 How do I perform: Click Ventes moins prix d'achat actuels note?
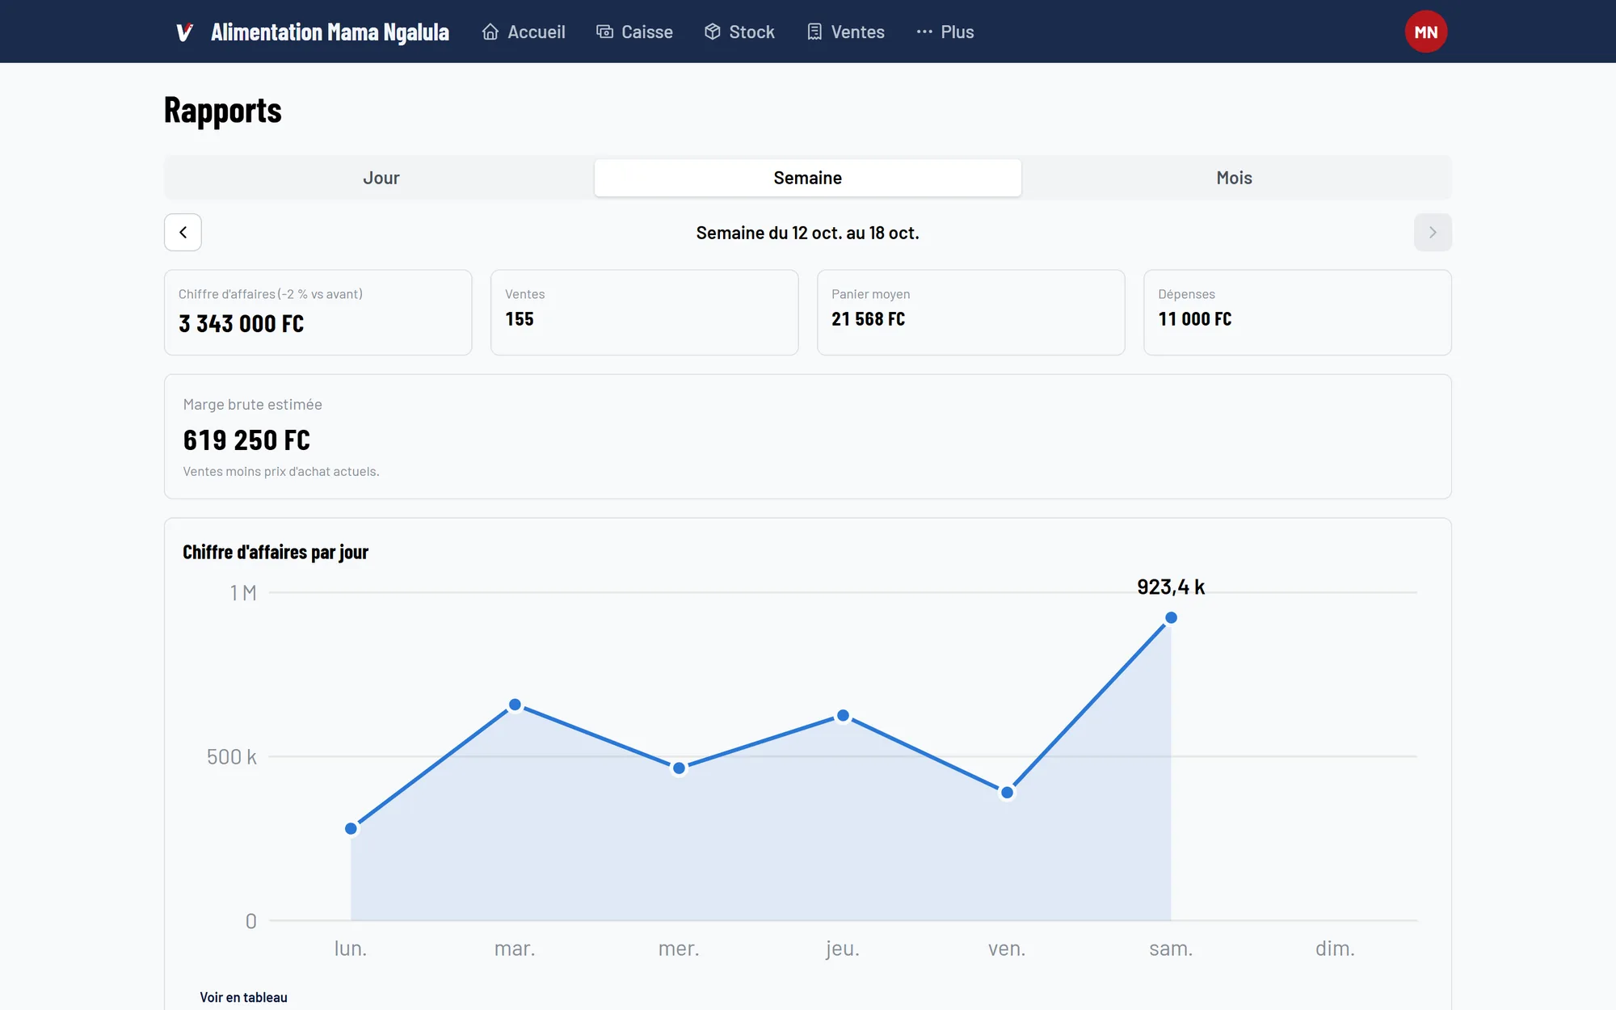281,472
